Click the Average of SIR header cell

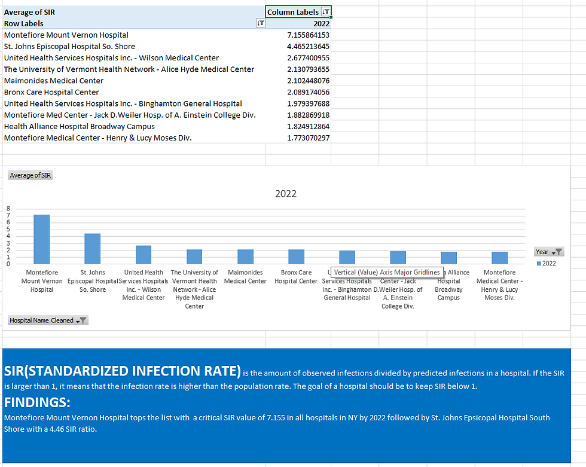pos(134,12)
